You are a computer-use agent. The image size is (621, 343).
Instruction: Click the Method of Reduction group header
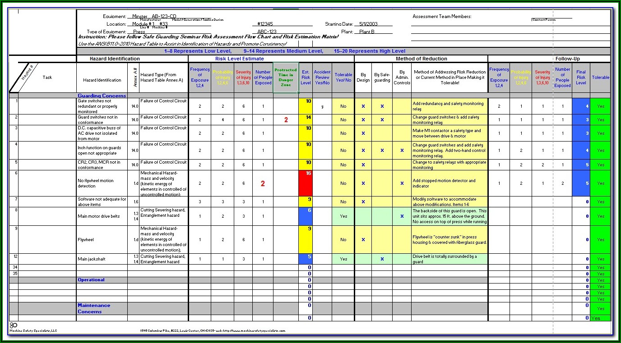coord(421,59)
